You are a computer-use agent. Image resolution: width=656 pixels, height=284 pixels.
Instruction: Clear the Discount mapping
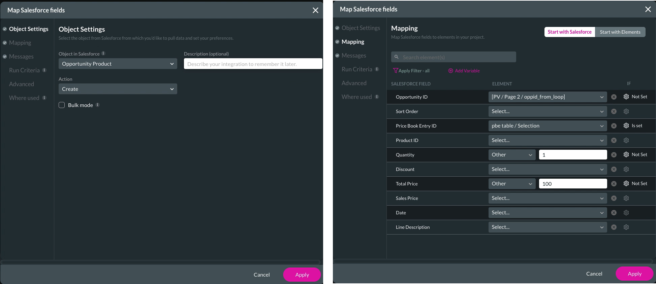click(614, 169)
